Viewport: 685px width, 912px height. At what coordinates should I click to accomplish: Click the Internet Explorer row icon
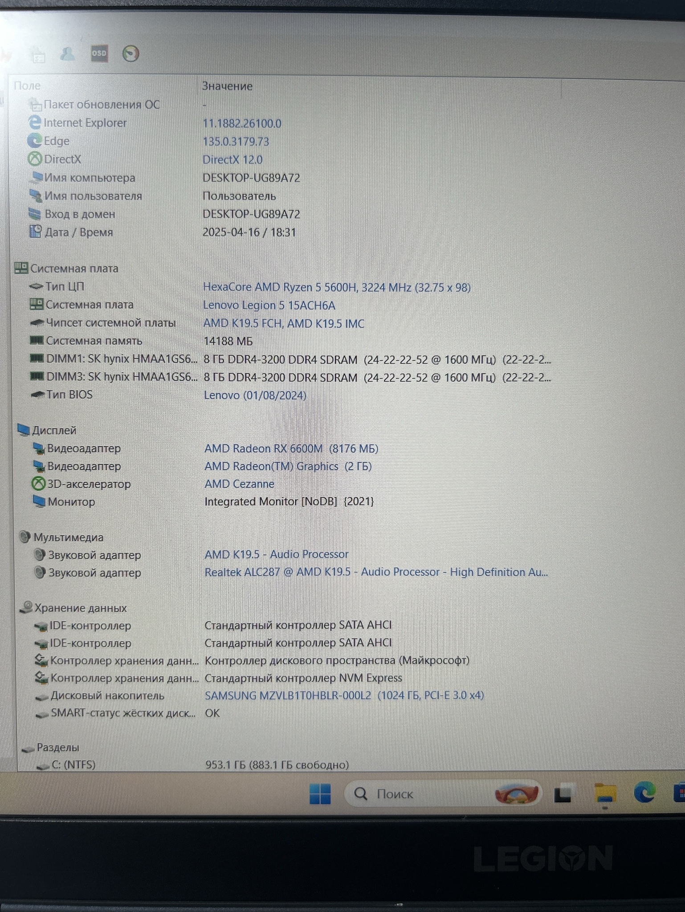[x=34, y=122]
